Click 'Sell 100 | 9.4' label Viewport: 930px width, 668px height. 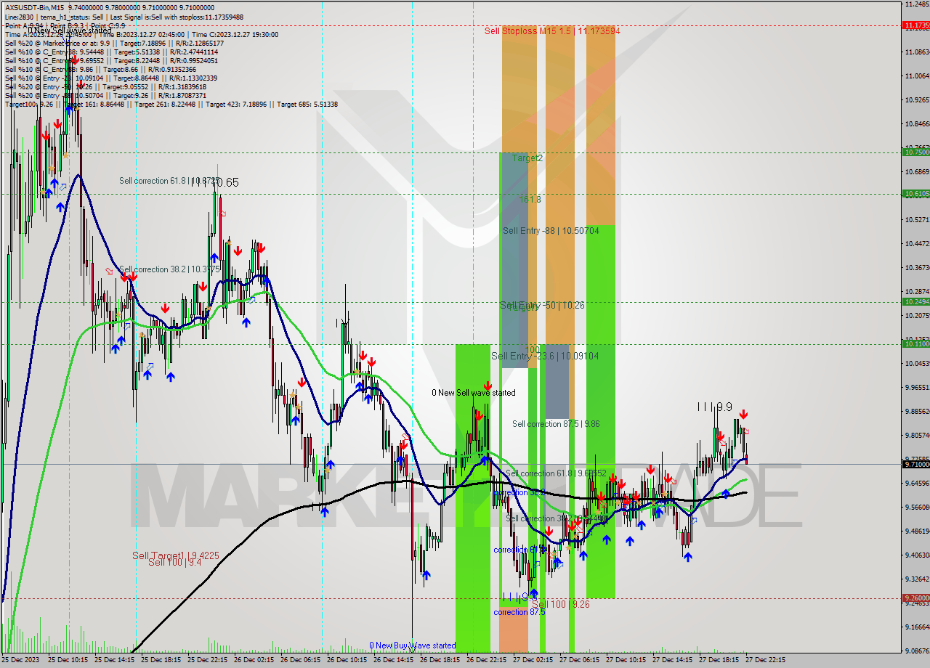click(x=175, y=563)
